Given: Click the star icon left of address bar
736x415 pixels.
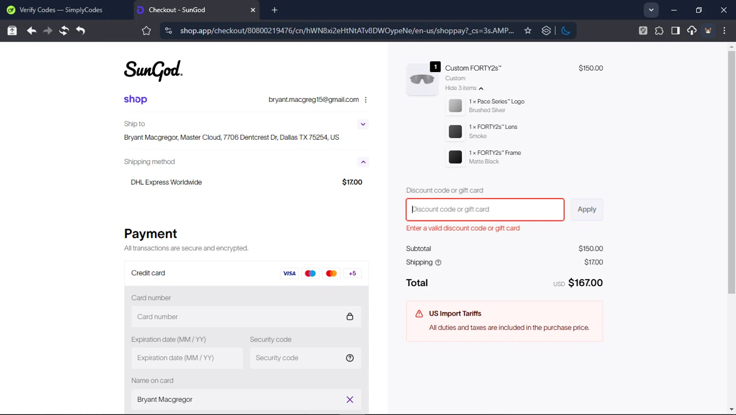Looking at the screenshot, I should (146, 31).
